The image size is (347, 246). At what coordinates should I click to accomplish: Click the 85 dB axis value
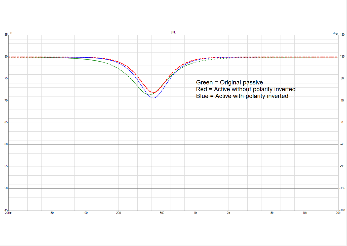click(x=6, y=35)
